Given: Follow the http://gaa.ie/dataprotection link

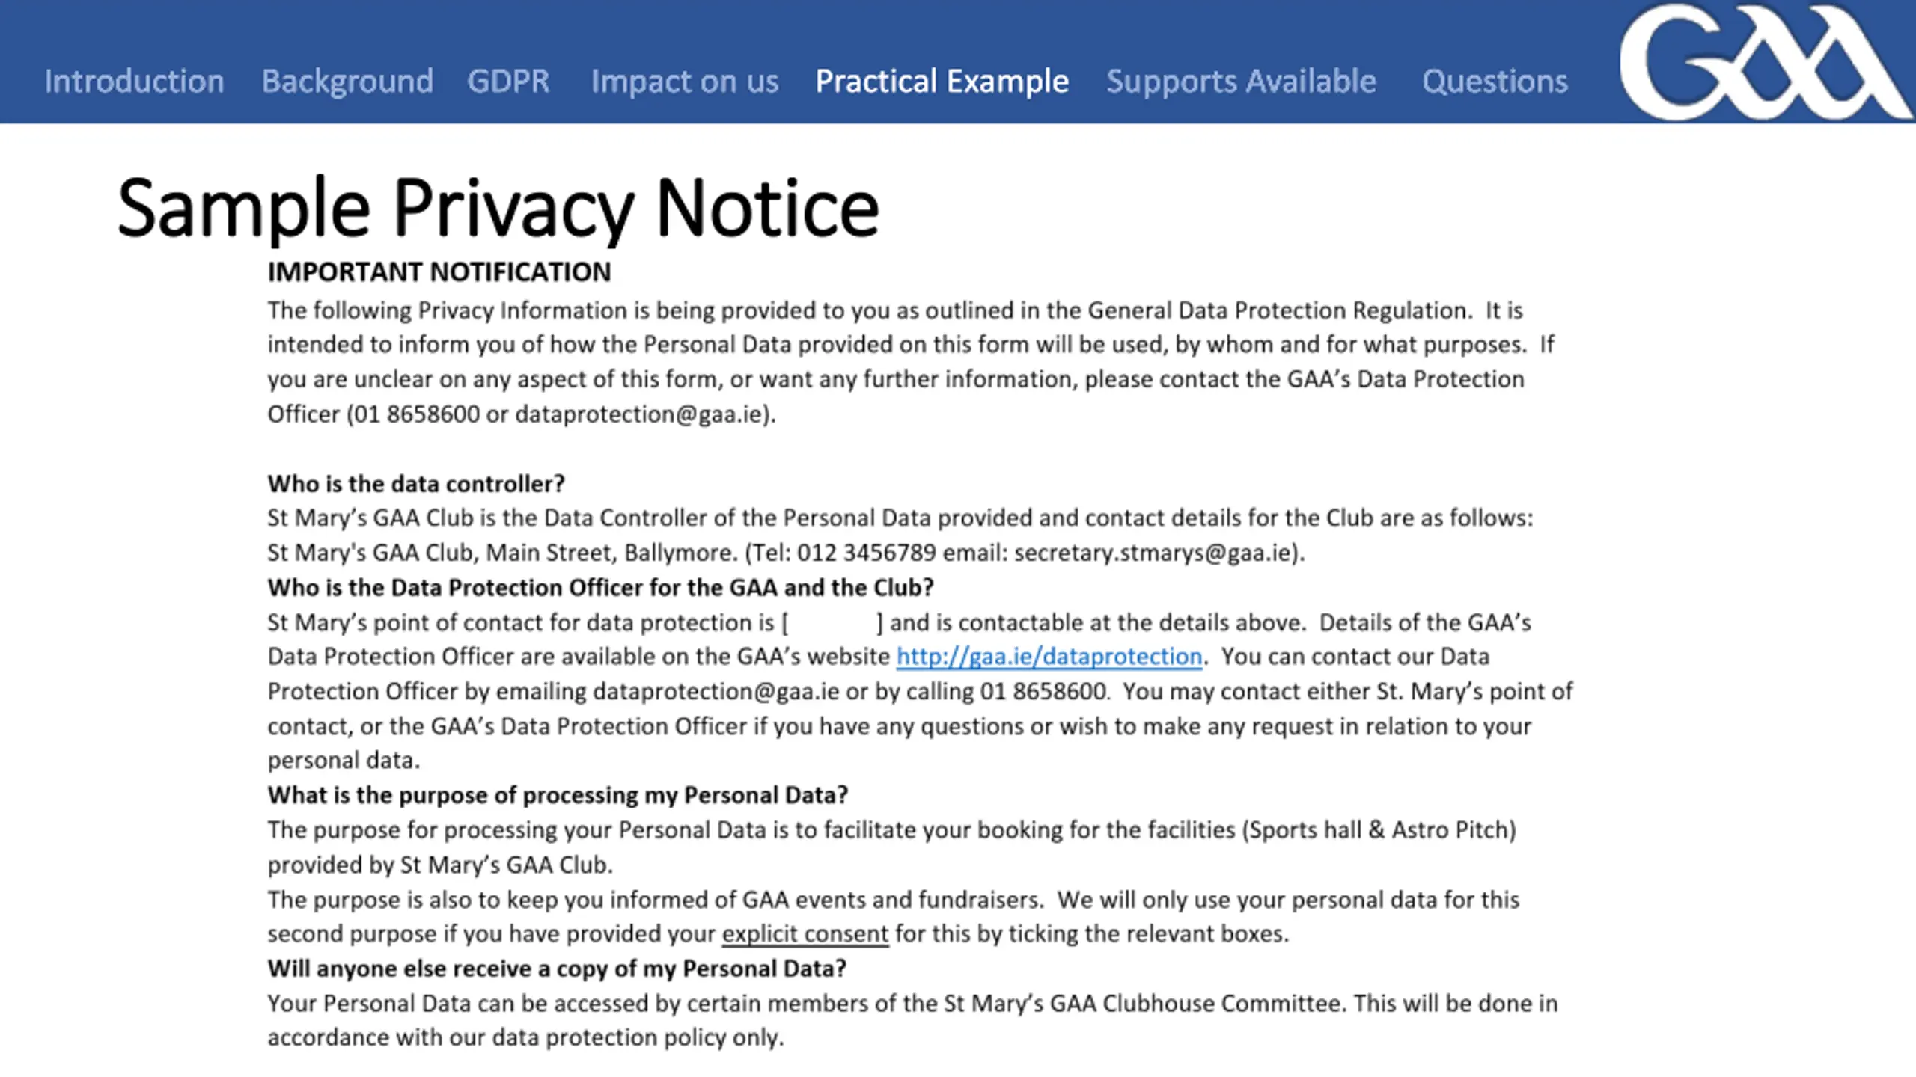Looking at the screenshot, I should point(1049,657).
